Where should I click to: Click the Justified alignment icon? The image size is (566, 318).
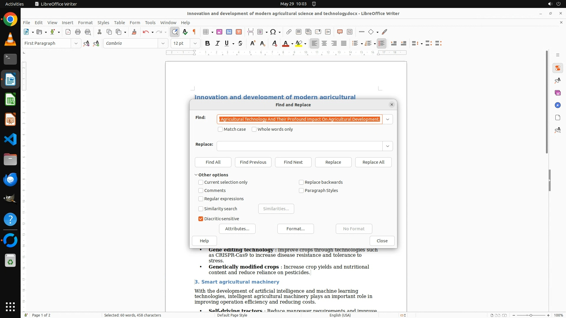344,43
